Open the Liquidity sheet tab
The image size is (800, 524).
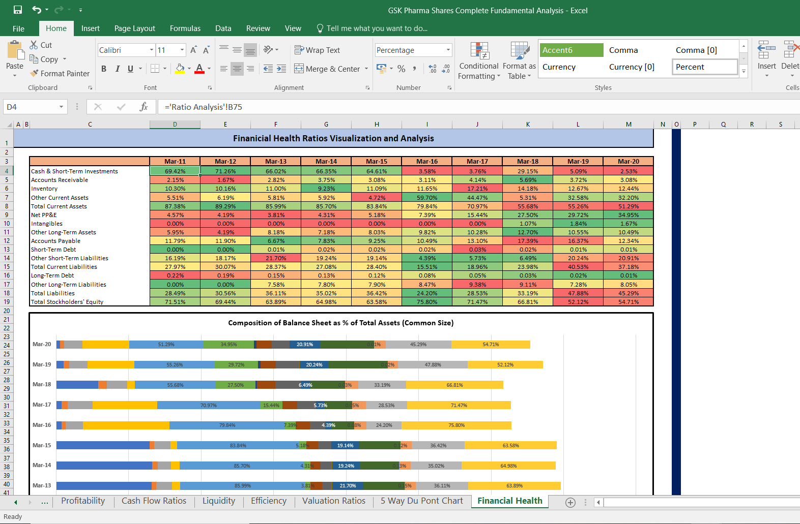click(219, 501)
